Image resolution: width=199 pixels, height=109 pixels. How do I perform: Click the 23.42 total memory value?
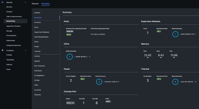(148, 55)
